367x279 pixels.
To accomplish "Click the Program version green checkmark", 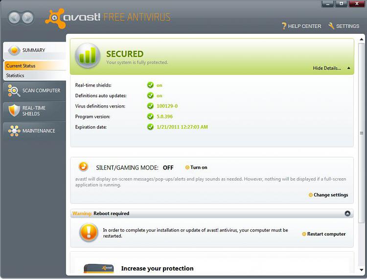I will coord(150,116).
